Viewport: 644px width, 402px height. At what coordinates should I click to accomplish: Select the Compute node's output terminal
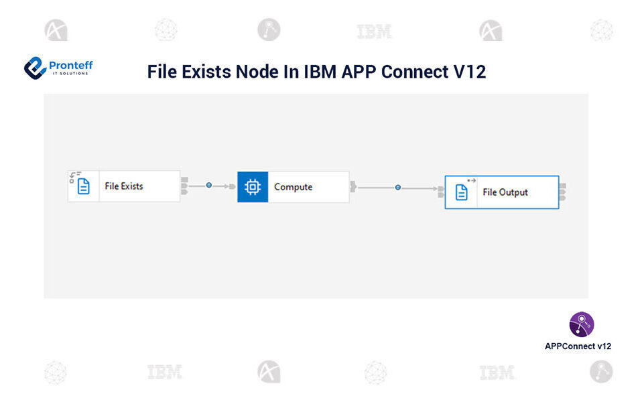coord(352,187)
